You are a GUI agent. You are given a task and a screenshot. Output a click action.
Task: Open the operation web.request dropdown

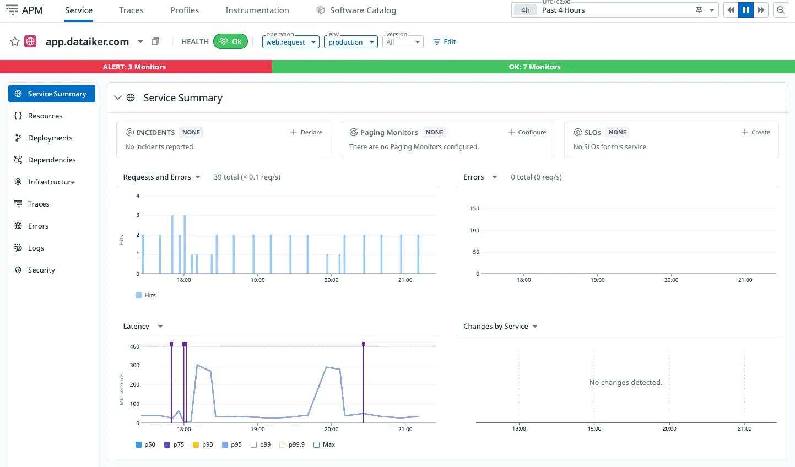click(x=291, y=42)
